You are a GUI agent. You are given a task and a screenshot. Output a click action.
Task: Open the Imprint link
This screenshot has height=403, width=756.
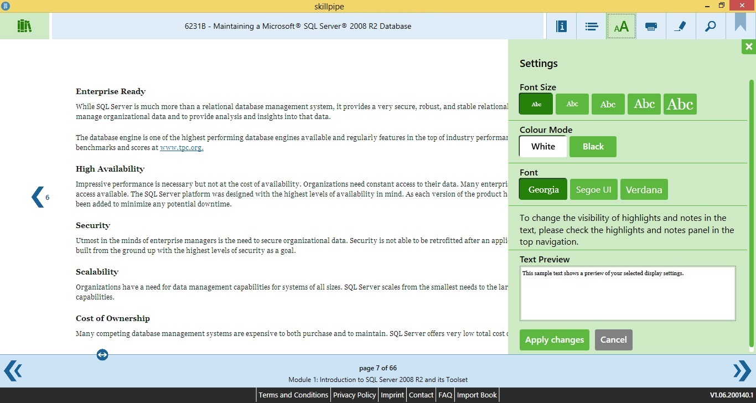tap(392, 395)
